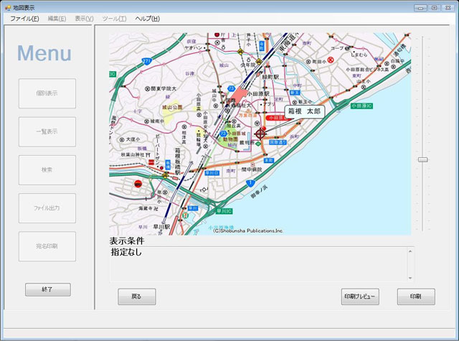This screenshot has height=341, width=459.
Task: Open the 表示(V) menu
Action: (x=84, y=19)
